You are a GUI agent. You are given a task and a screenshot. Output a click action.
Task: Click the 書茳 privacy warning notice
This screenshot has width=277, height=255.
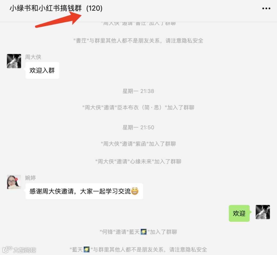point(138,41)
